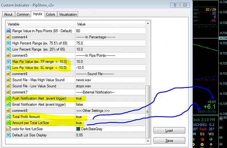The image size is (227, 148).
Task: Switch to the Common tab
Action: pyautogui.click(x=23, y=14)
